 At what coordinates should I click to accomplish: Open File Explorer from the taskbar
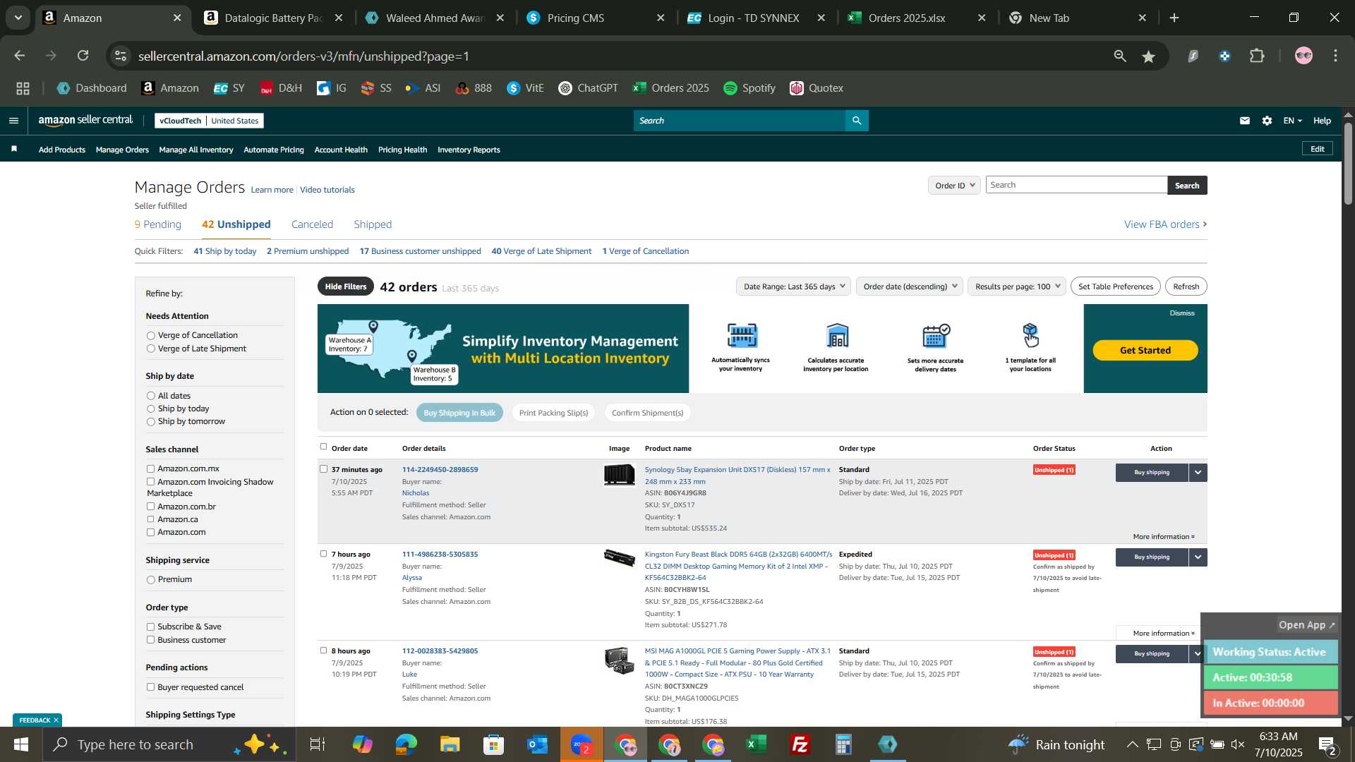click(x=450, y=744)
